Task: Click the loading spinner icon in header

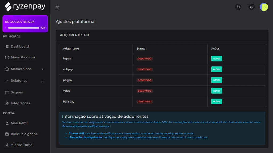Action: click(238, 7)
